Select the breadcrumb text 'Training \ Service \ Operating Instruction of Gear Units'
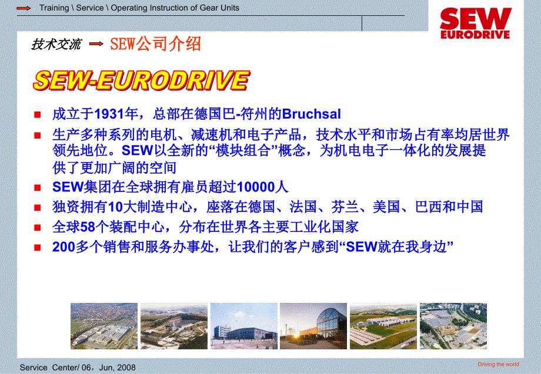The image size is (541, 374). tap(139, 8)
